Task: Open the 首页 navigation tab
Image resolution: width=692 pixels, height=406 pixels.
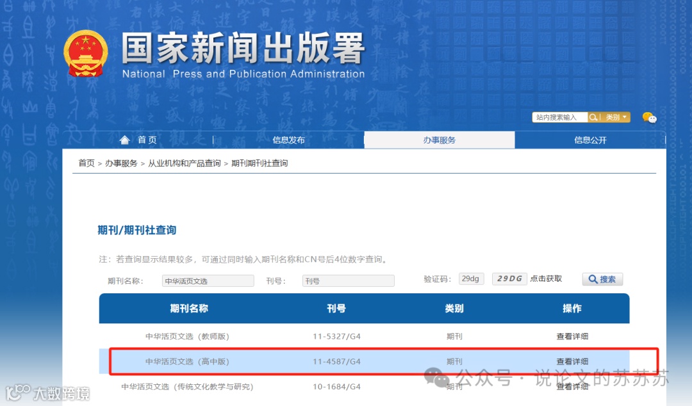Action: click(x=147, y=140)
